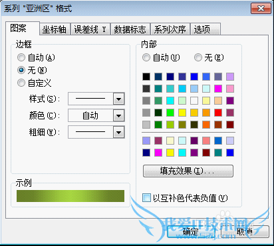This screenshot has width=274, height=246.
Task: Choose the pure red swatch
Action: [218, 113]
